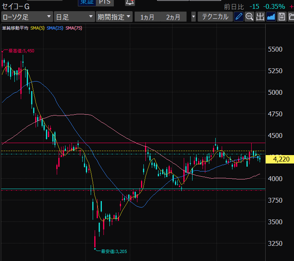The height and width of the screenshot is (261, 294).
Task: Select the pencil drawing tool icon
Action: coord(238,17)
